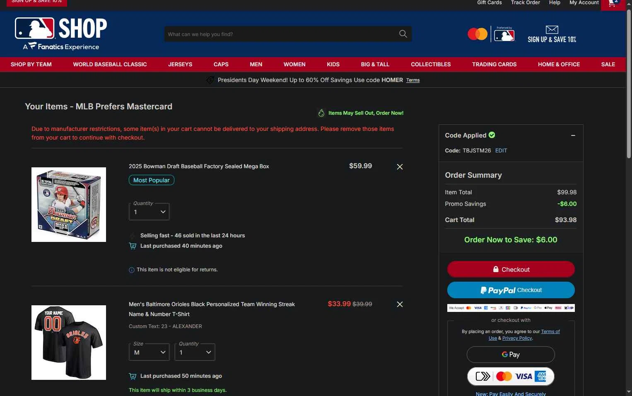Open Size dropdown for Orioles T-Shirt
The height and width of the screenshot is (396, 632).
tap(149, 352)
